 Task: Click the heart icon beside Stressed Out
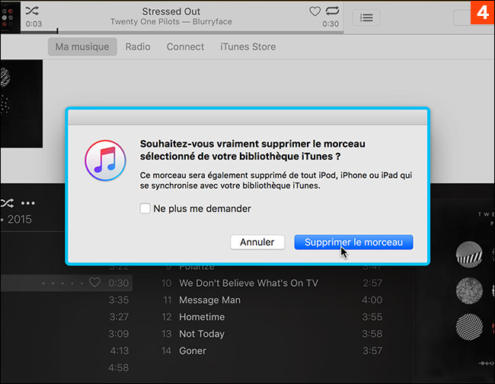click(x=315, y=11)
